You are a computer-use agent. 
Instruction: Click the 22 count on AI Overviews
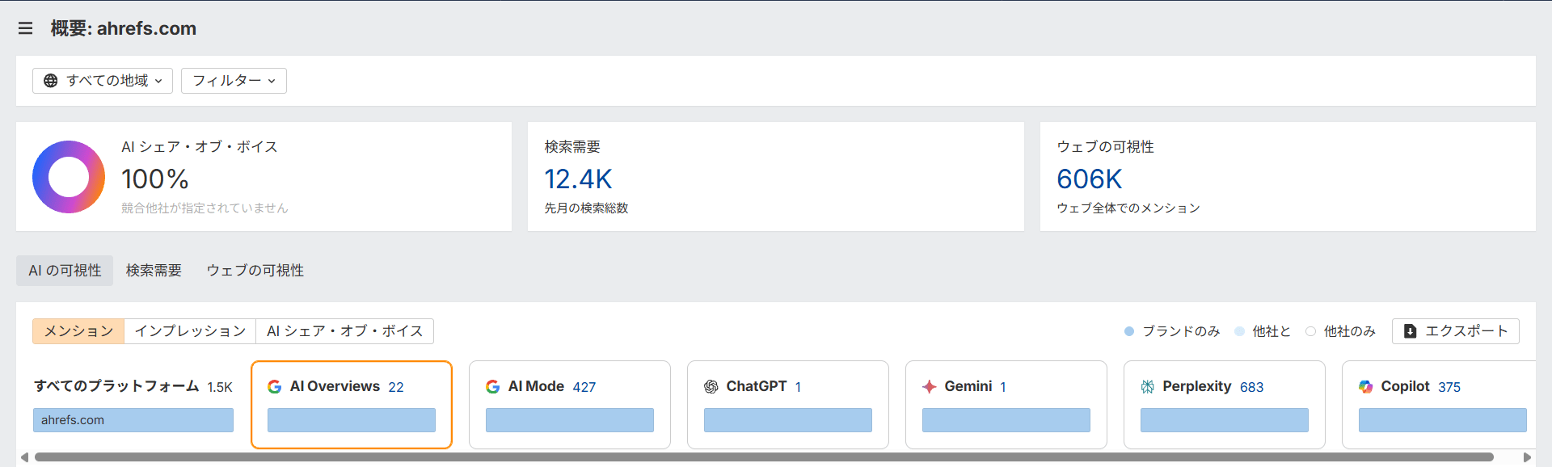click(396, 387)
